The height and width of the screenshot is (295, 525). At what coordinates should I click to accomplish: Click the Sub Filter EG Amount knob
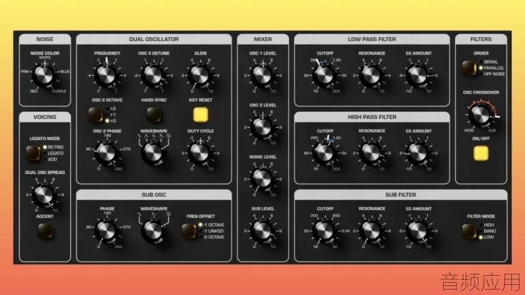(x=418, y=230)
